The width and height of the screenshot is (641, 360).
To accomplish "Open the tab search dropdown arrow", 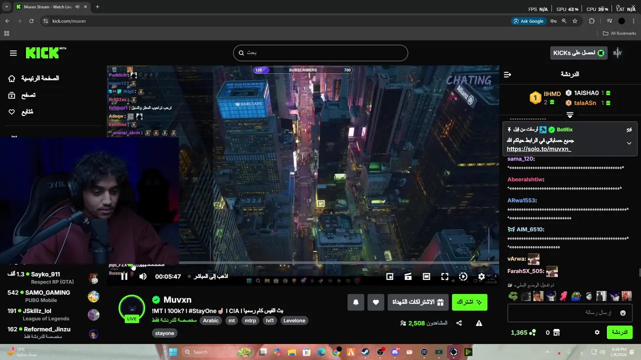I will (x=7, y=7).
